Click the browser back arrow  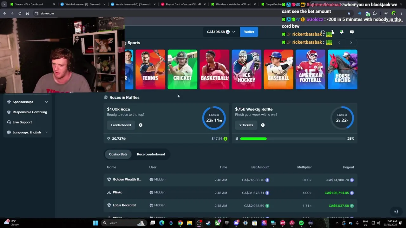tap(4, 13)
